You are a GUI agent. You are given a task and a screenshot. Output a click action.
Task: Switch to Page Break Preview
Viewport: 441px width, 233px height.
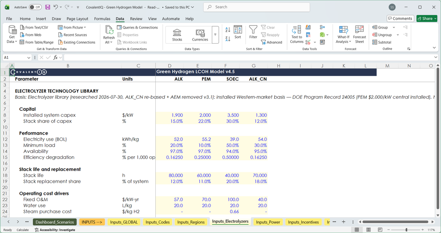[x=380, y=230]
